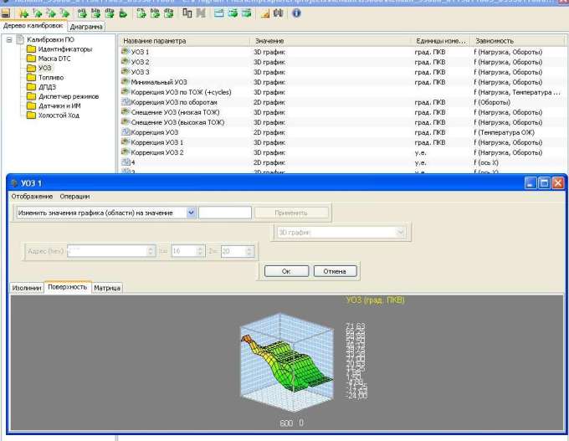Open the 3D график combo box
The height and width of the screenshot is (441, 569).
coord(400,231)
